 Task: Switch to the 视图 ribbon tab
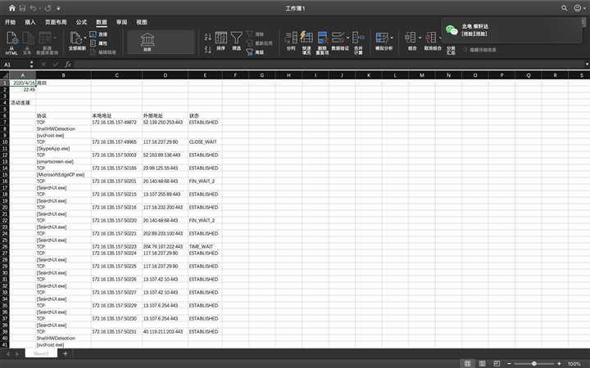[x=142, y=22]
